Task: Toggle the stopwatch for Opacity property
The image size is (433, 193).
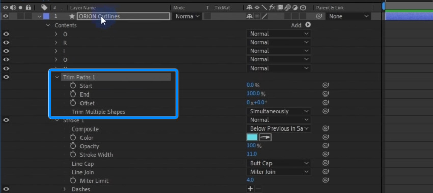Action: pos(73,146)
